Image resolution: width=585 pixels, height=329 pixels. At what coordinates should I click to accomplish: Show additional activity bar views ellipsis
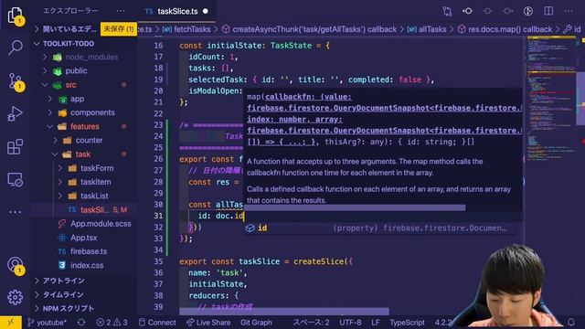(15, 212)
